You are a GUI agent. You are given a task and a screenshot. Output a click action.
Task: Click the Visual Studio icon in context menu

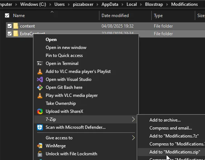(40, 79)
